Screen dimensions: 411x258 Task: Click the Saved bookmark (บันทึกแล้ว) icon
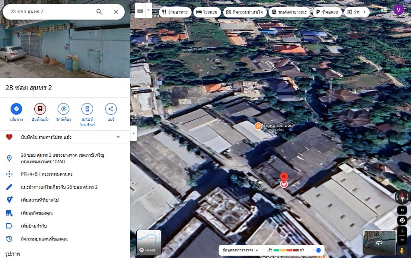pyautogui.click(x=40, y=109)
